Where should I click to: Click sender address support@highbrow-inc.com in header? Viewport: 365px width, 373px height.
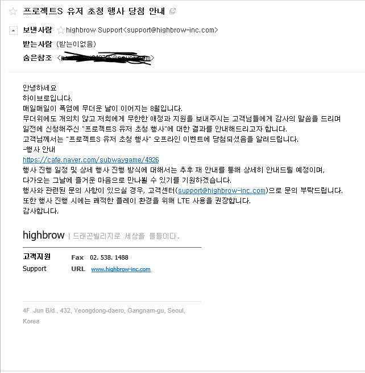click(x=170, y=30)
